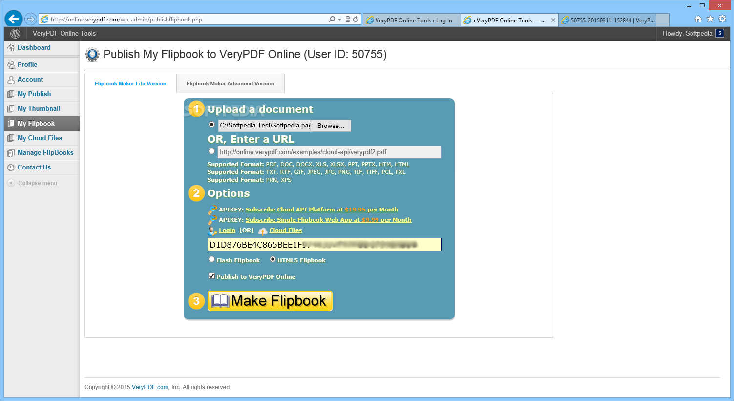734x401 pixels.
Task: Open the My Cloud Files menu item
Action: click(x=42, y=138)
